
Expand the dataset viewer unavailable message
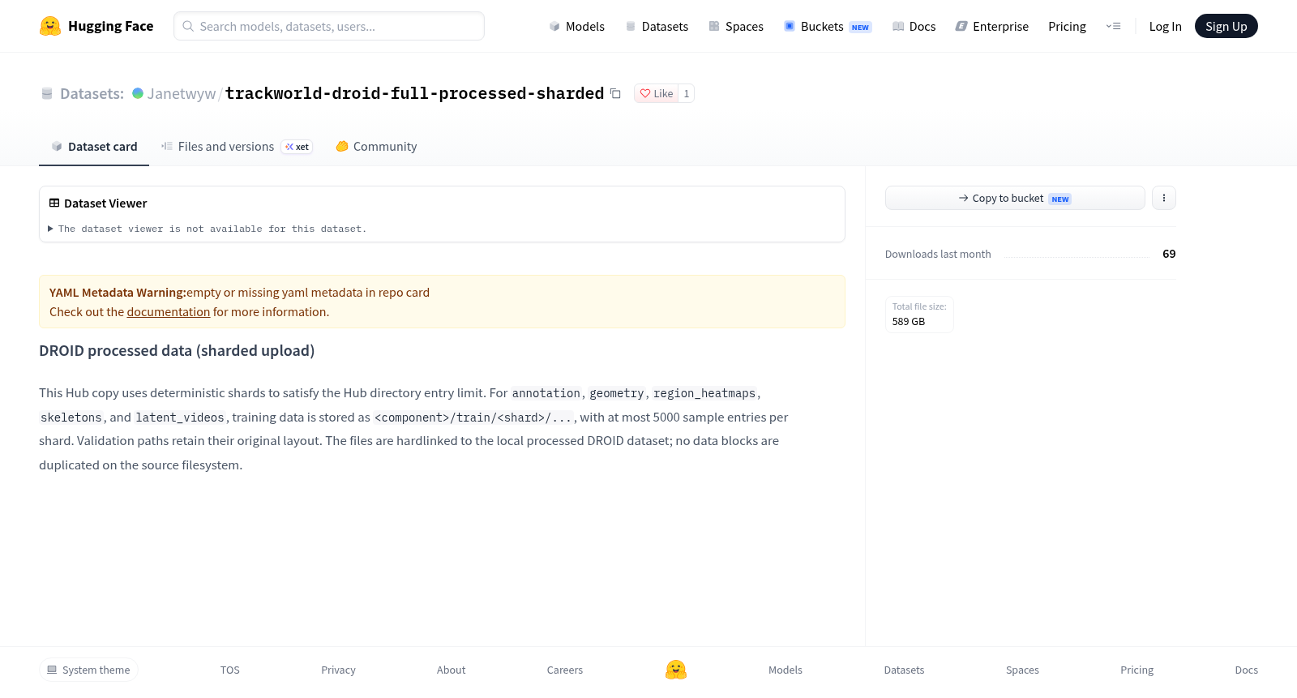pos(207,229)
